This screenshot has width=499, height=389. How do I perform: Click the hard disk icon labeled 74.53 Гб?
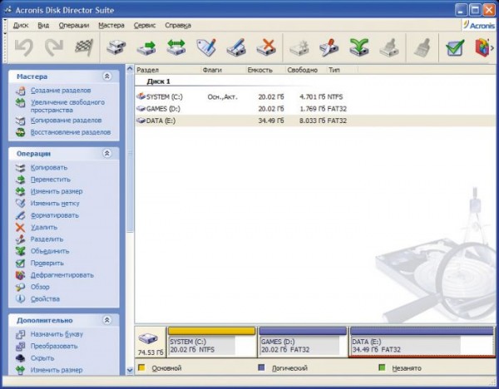tap(150, 338)
